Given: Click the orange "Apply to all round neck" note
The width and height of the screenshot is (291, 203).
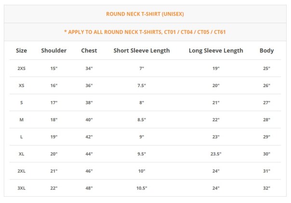Looking at the screenshot, I should (145, 32).
